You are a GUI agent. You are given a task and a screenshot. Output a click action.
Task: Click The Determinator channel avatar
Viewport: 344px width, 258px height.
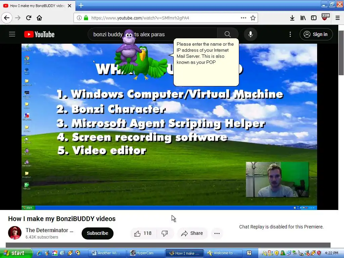[x=15, y=233]
